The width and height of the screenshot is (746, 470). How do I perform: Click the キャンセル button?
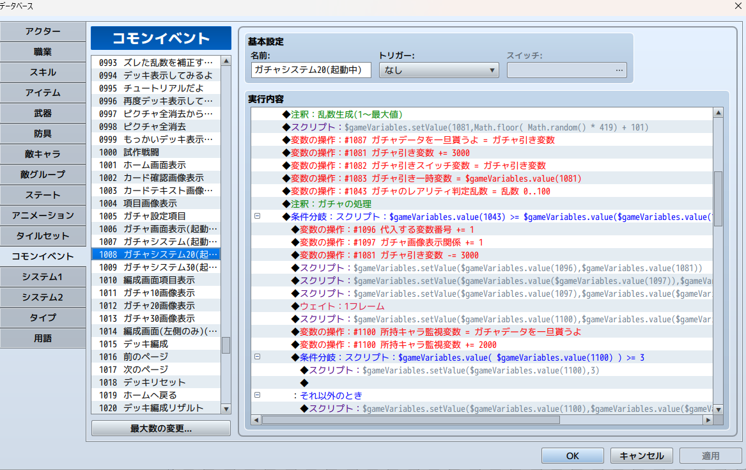(x=641, y=456)
